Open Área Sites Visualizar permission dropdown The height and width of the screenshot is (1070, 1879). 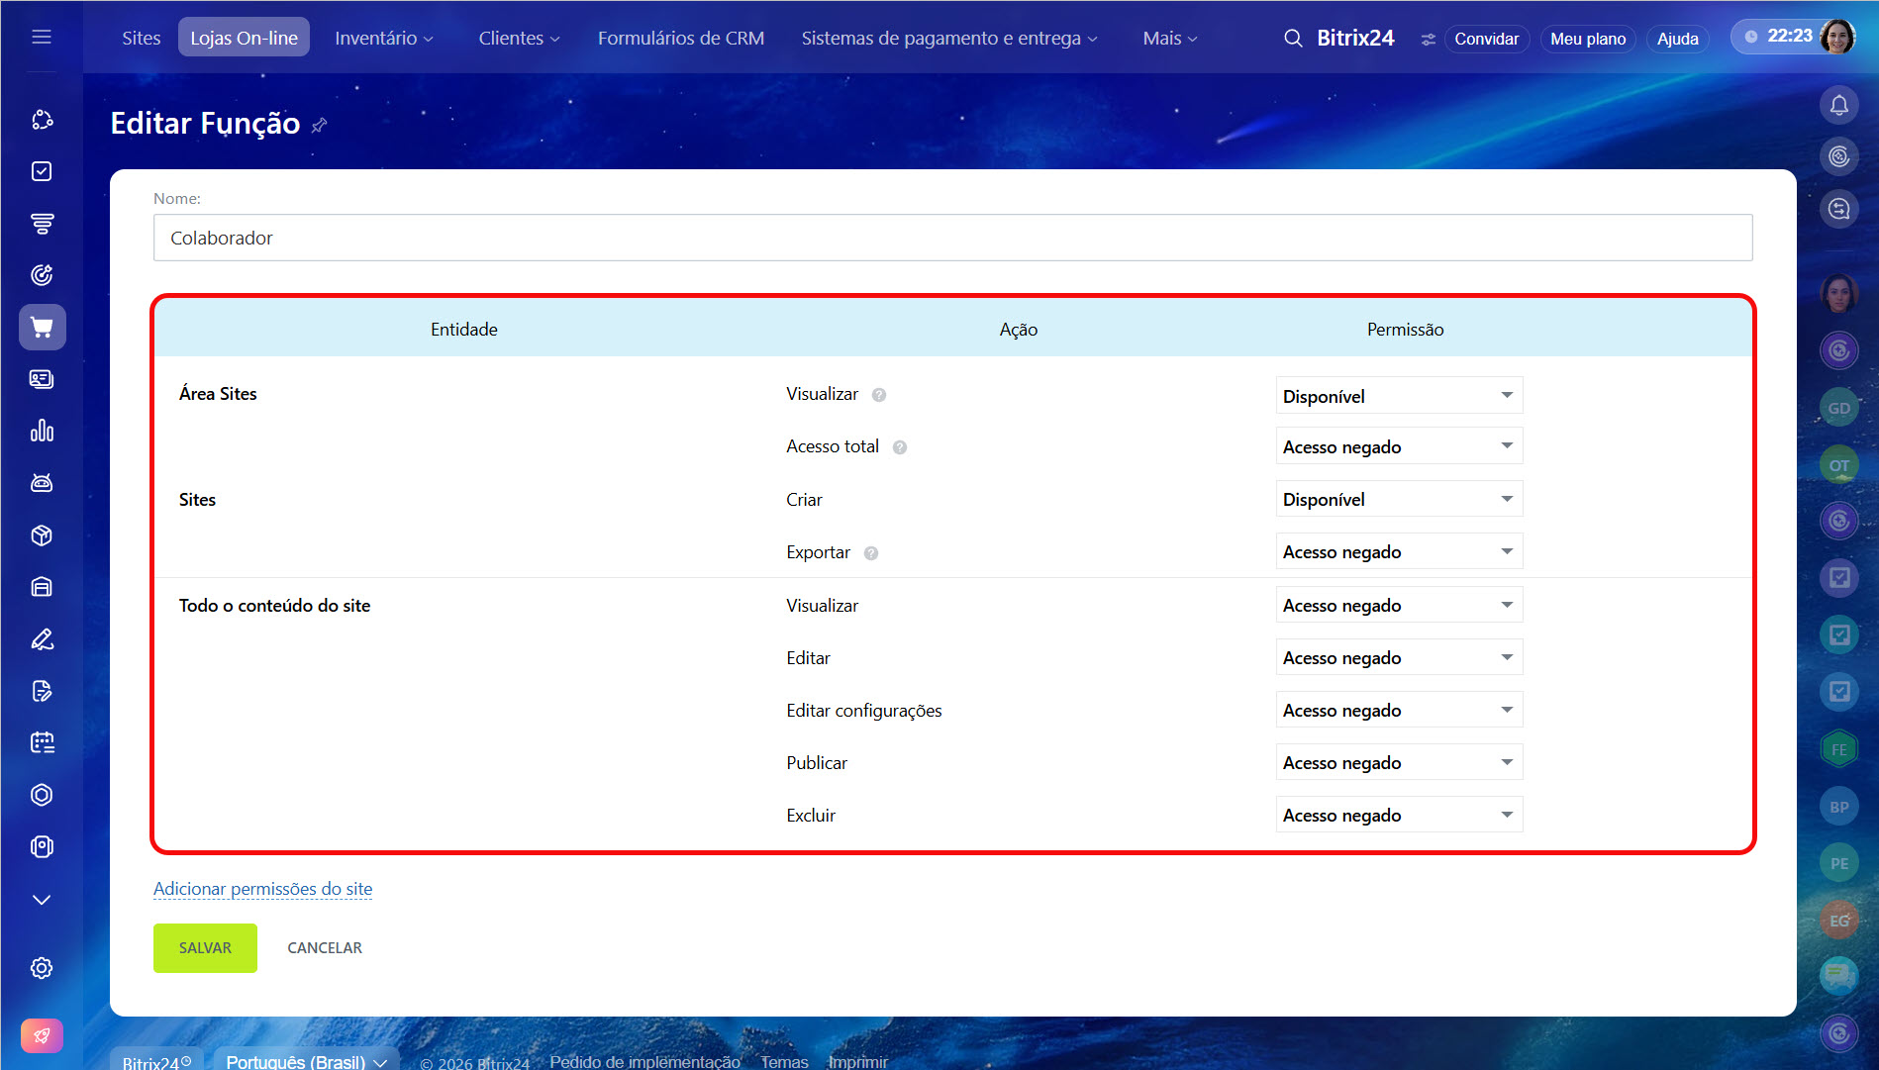[1398, 396]
